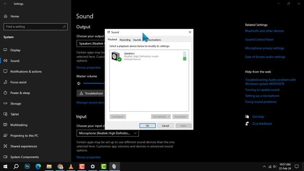This screenshot has height=171, width=304.
Task: Click the tray volume icon
Action: [275, 167]
